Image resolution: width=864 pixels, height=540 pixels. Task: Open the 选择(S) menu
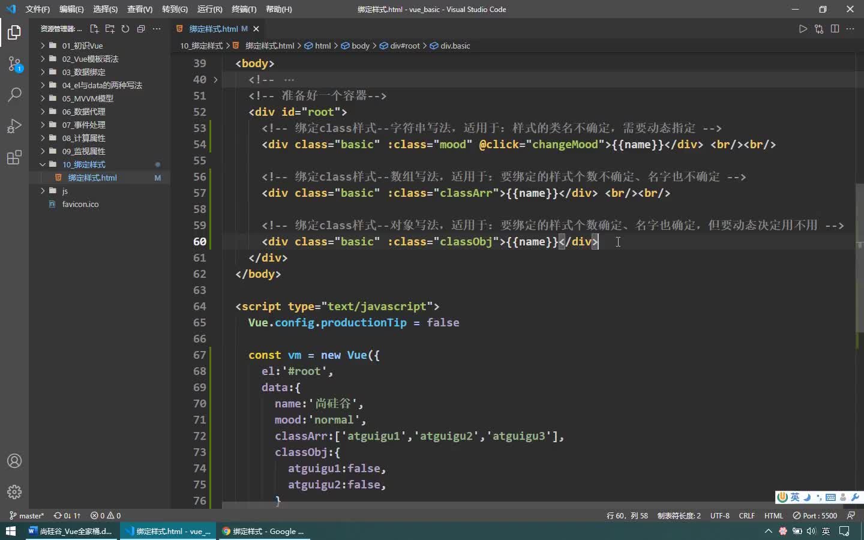point(106,9)
